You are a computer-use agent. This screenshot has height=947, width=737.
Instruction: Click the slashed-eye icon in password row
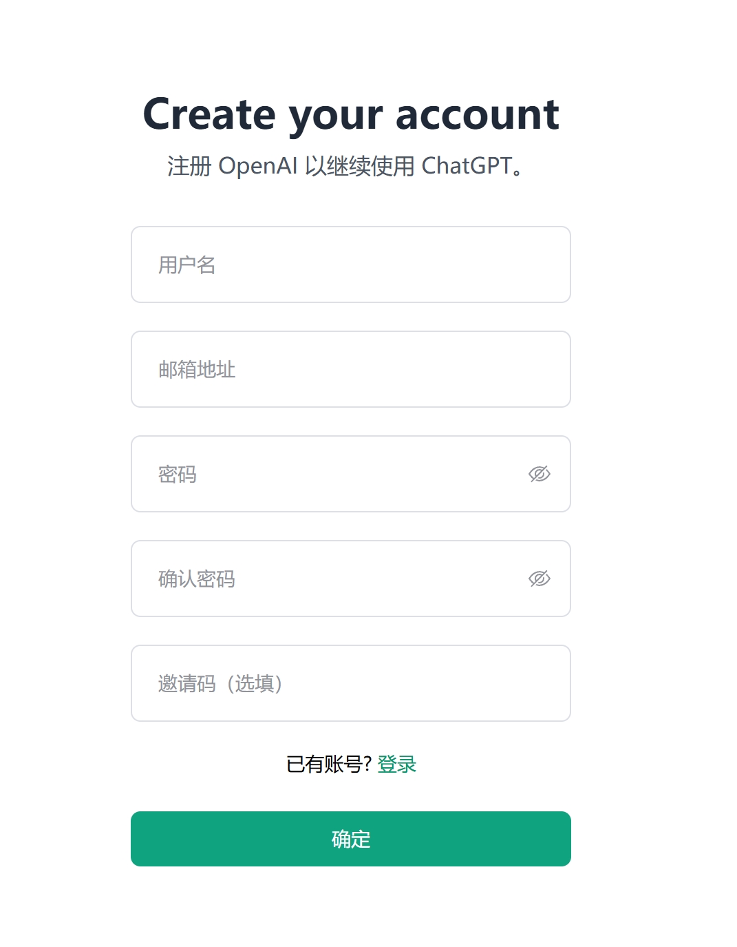tap(540, 474)
